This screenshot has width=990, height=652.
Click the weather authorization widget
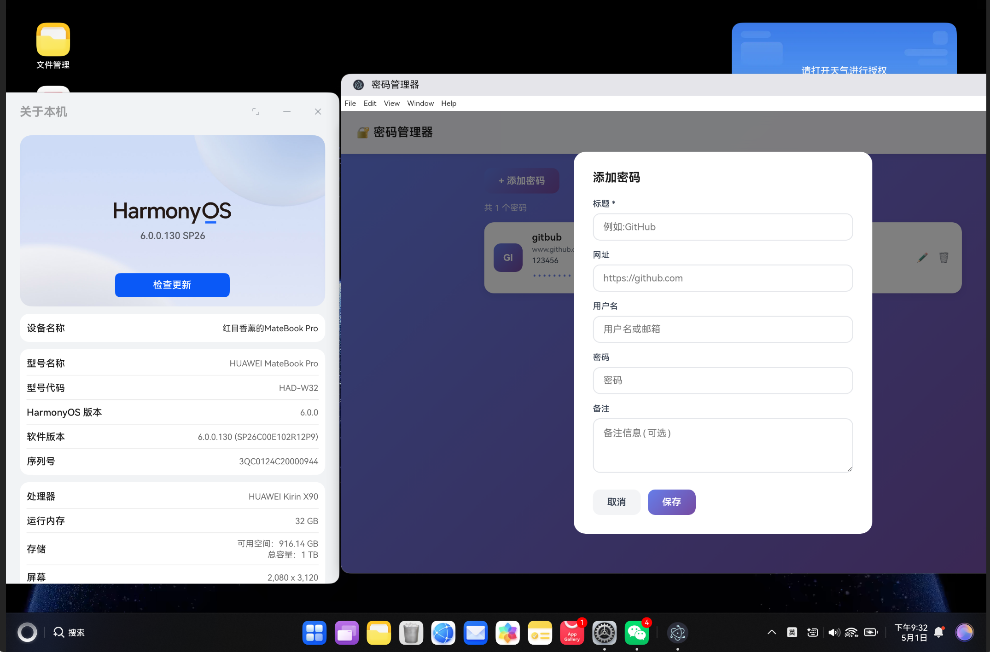coord(844,48)
